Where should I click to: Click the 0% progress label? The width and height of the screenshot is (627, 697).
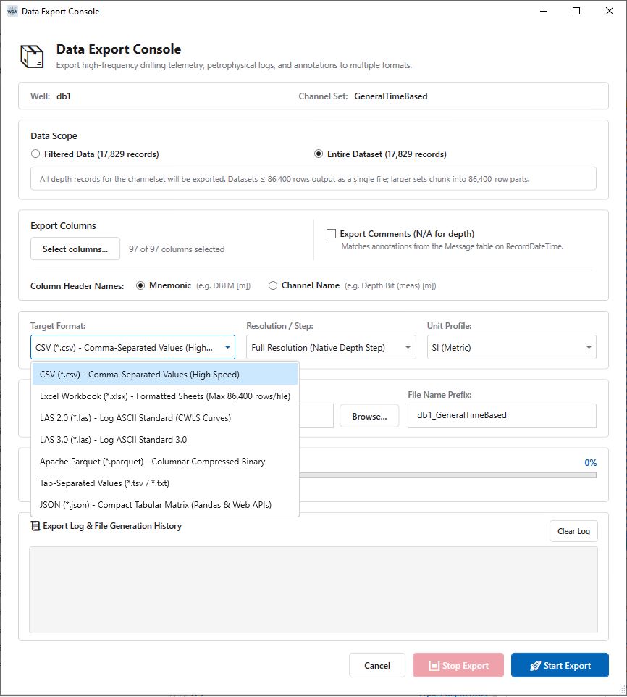pos(591,463)
